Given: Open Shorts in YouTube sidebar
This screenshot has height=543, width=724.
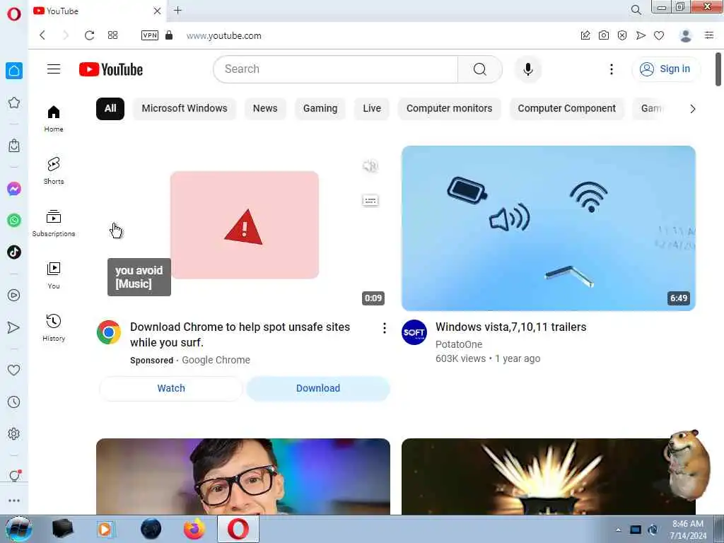Looking at the screenshot, I should [54, 171].
